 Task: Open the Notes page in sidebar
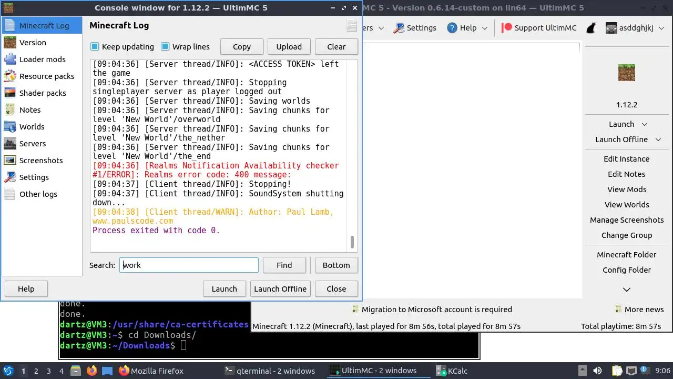point(42,110)
